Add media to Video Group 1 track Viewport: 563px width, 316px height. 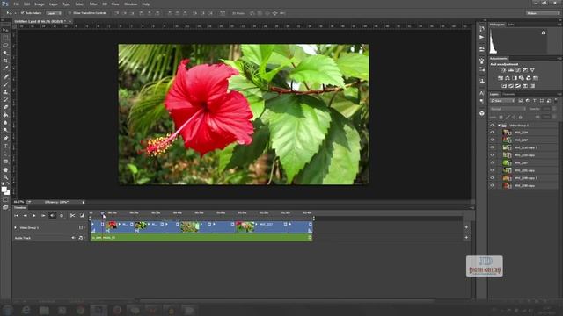pyautogui.click(x=466, y=227)
